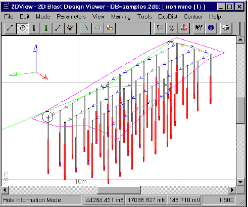Screen dimensions: 248x207
Task: Select the blue tie connection tool icon
Action: (58, 28)
